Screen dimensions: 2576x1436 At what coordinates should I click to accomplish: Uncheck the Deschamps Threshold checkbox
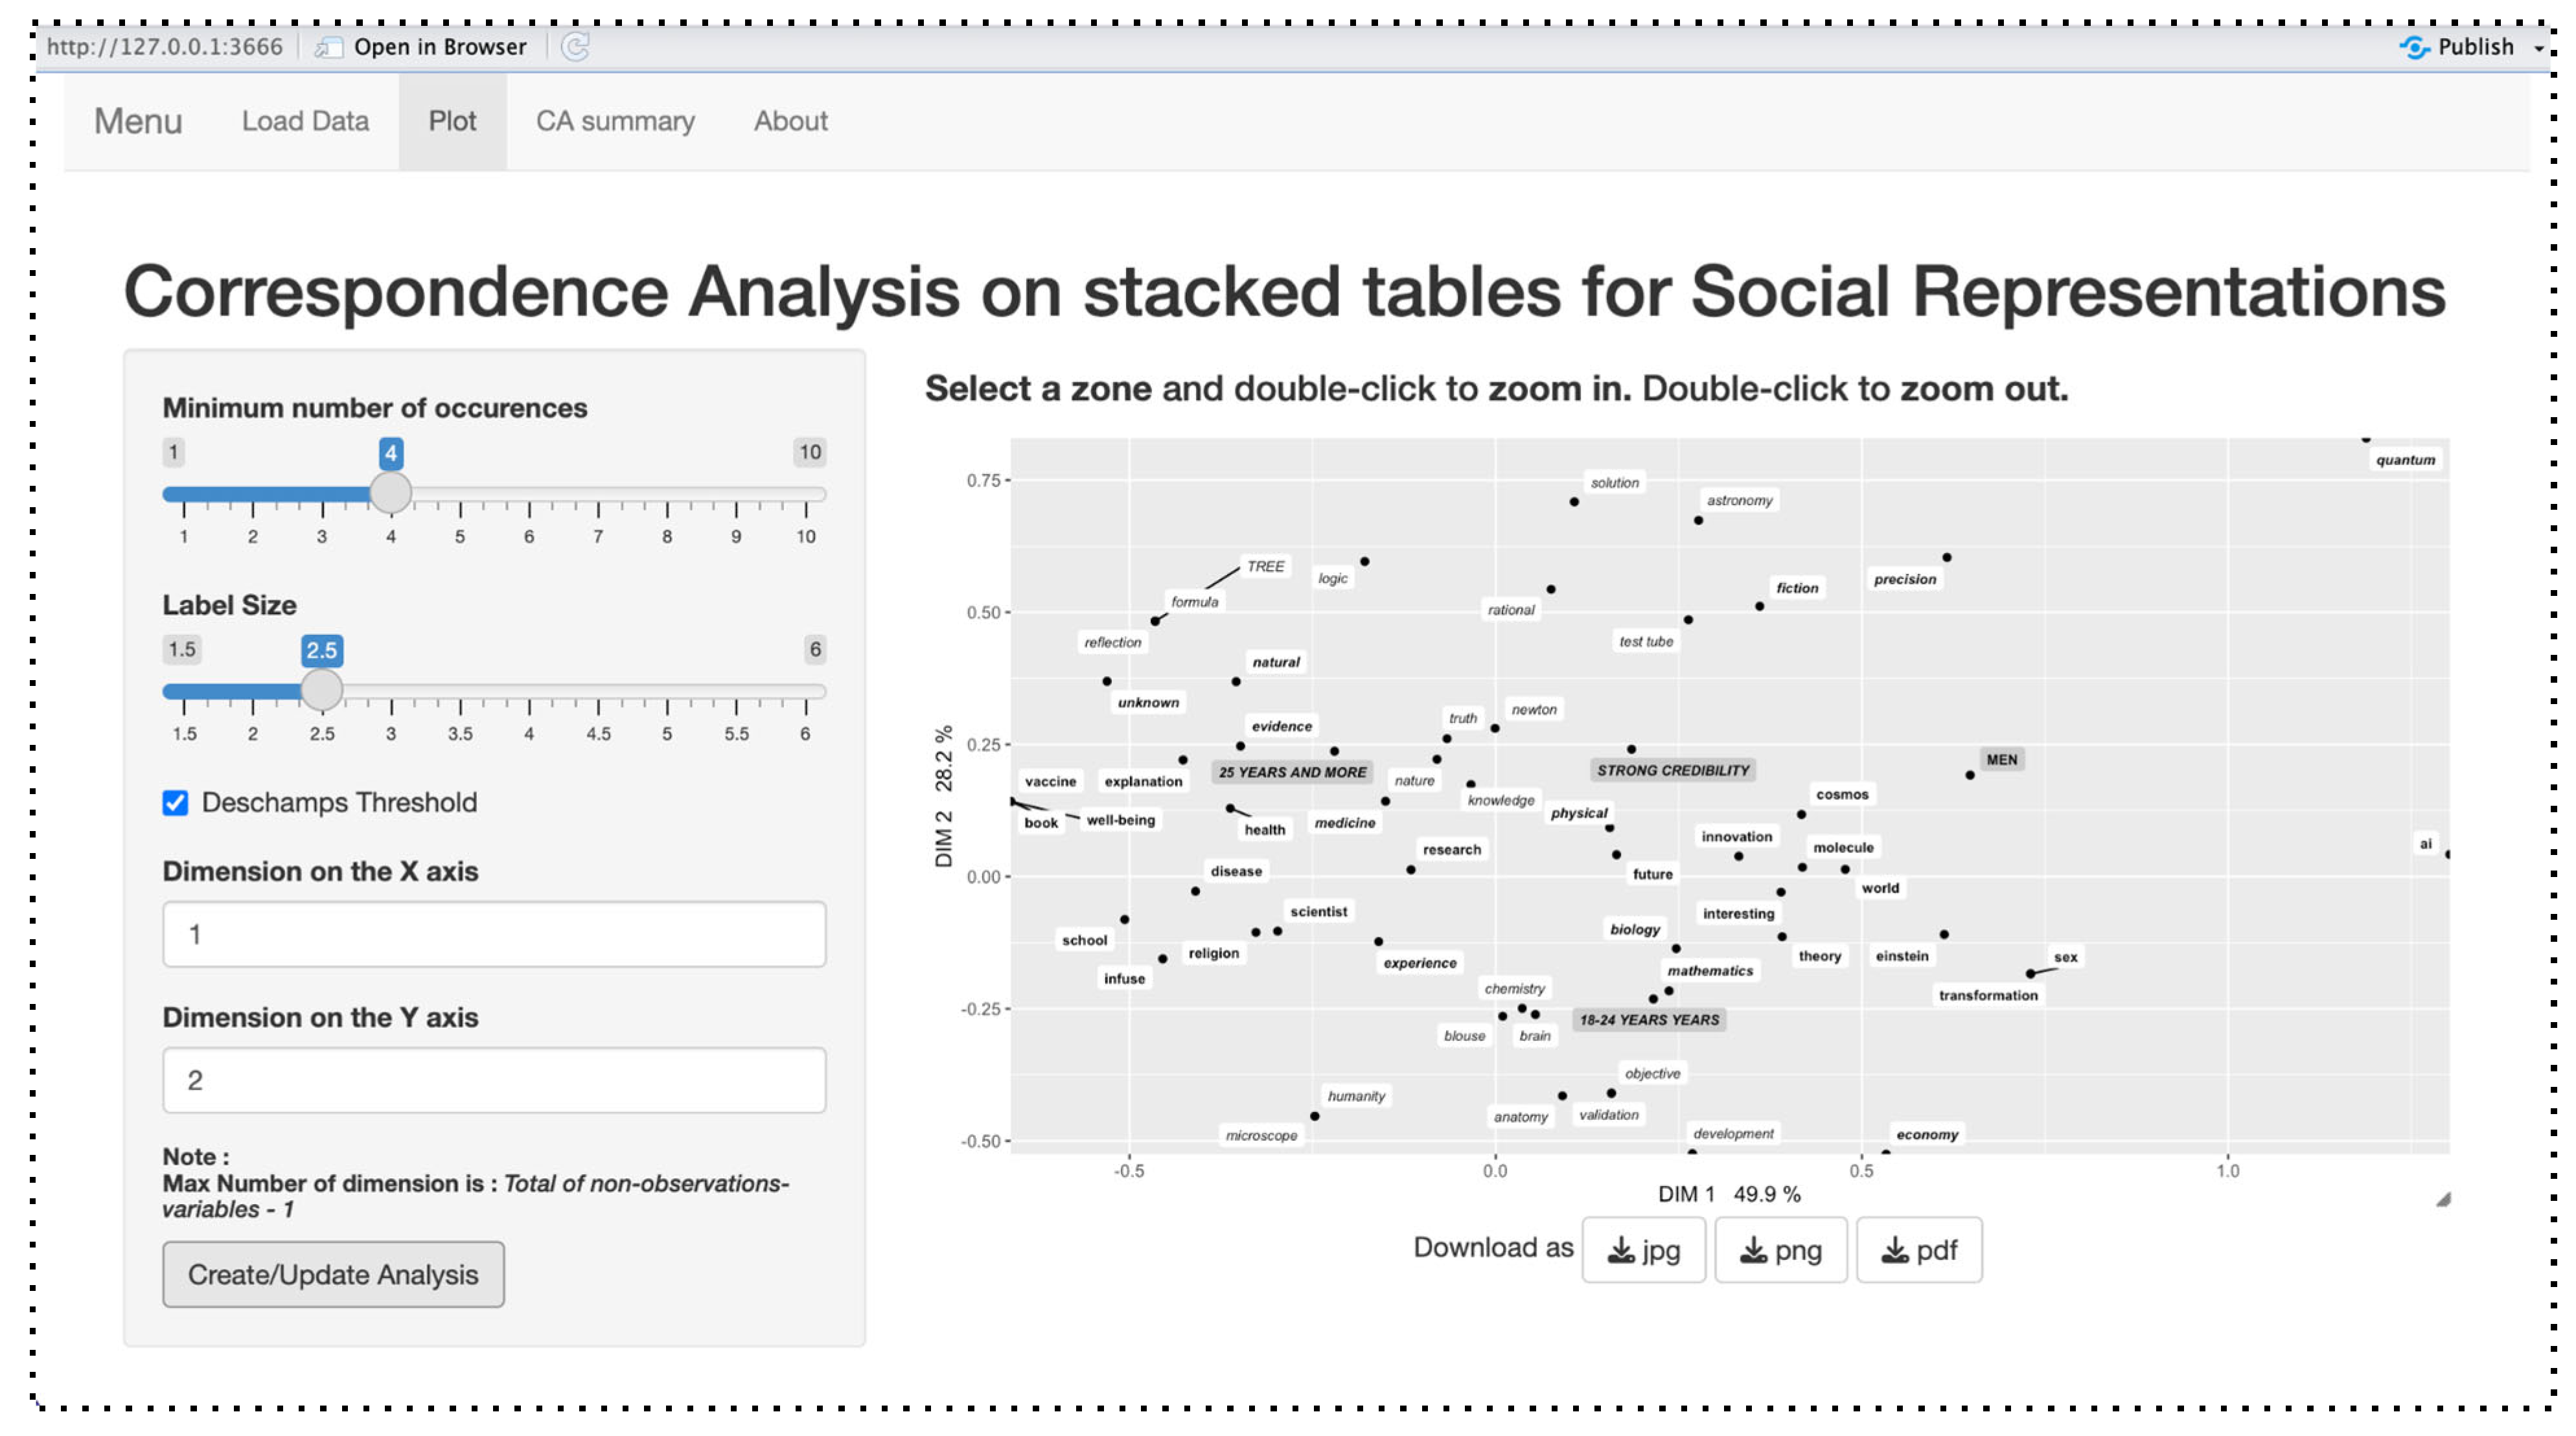[175, 803]
